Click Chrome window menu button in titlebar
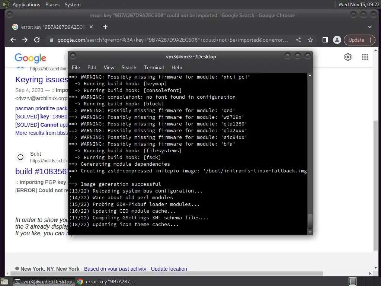Image resolution: width=381 pixels, height=286 pixels. pos(10,15)
